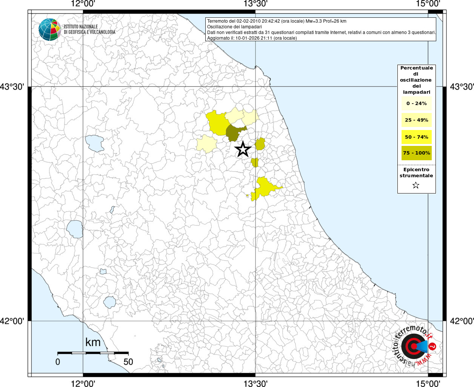Click the 'Dati non verificati' text line
474x387 pixels.
point(321,33)
